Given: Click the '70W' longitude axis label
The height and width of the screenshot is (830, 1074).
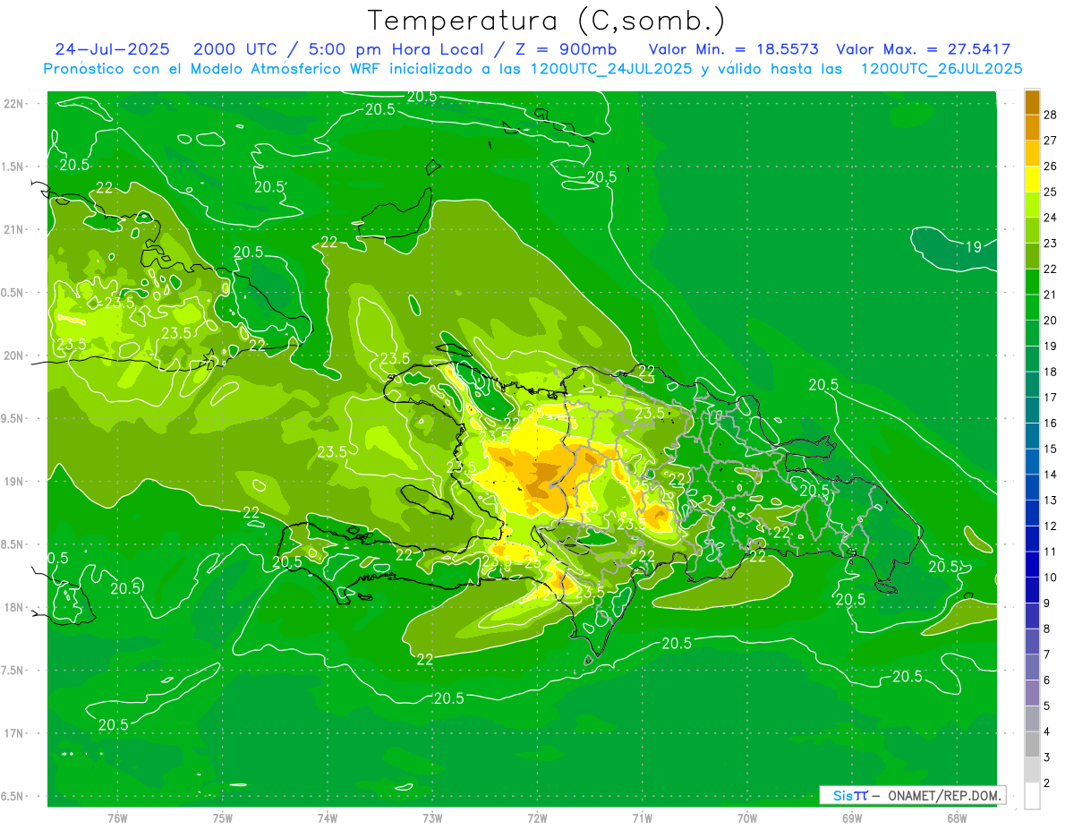Looking at the screenshot, I should pyautogui.click(x=746, y=817).
